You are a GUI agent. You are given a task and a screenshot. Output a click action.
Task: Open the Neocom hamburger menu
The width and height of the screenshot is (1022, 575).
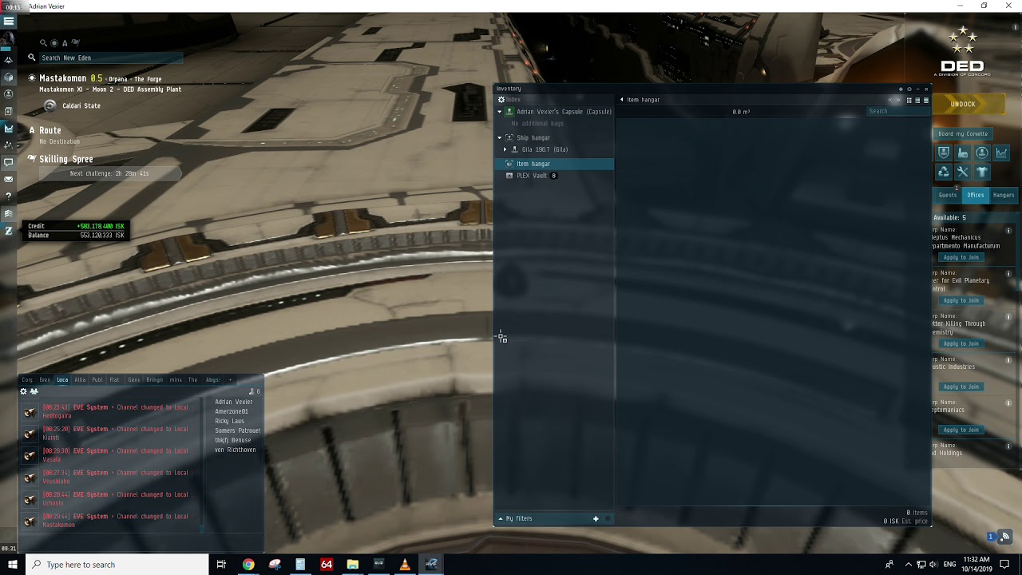pyautogui.click(x=9, y=22)
